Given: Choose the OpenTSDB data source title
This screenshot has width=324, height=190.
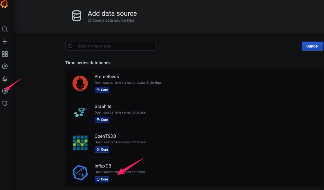Looking at the screenshot, I should click(x=105, y=136).
